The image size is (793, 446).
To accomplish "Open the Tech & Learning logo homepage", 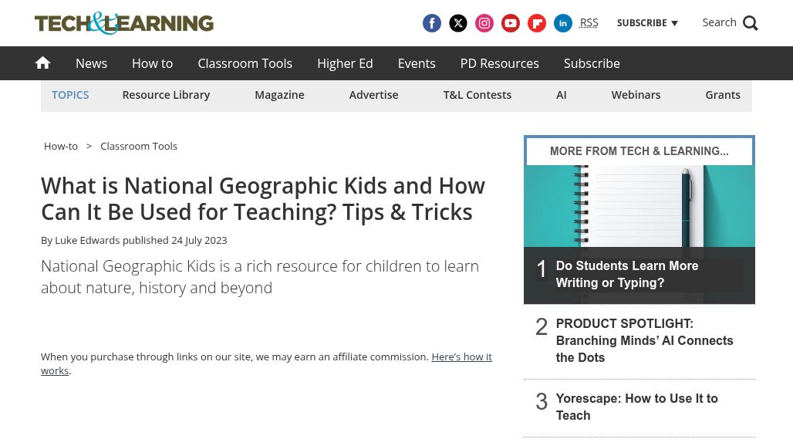I will [124, 23].
